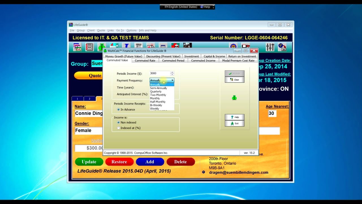The width and height of the screenshot is (362, 204).
Task: Select the In Advance radio button
Action: [x=118, y=109]
